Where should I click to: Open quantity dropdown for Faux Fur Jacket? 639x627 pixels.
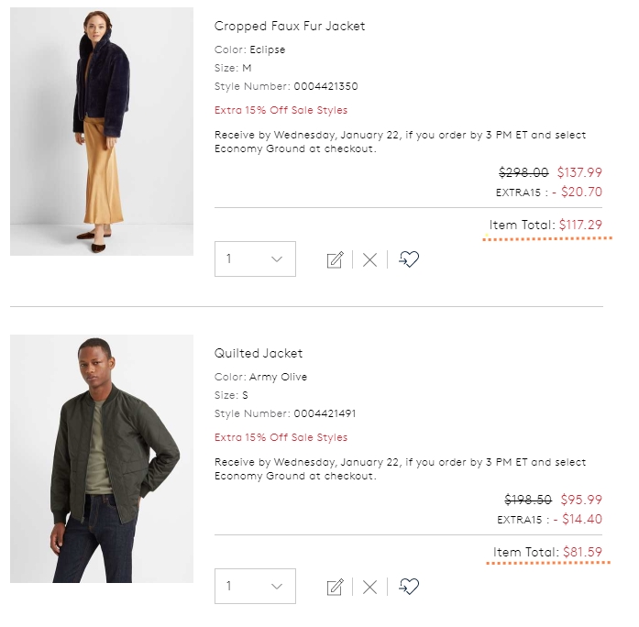pos(255,259)
